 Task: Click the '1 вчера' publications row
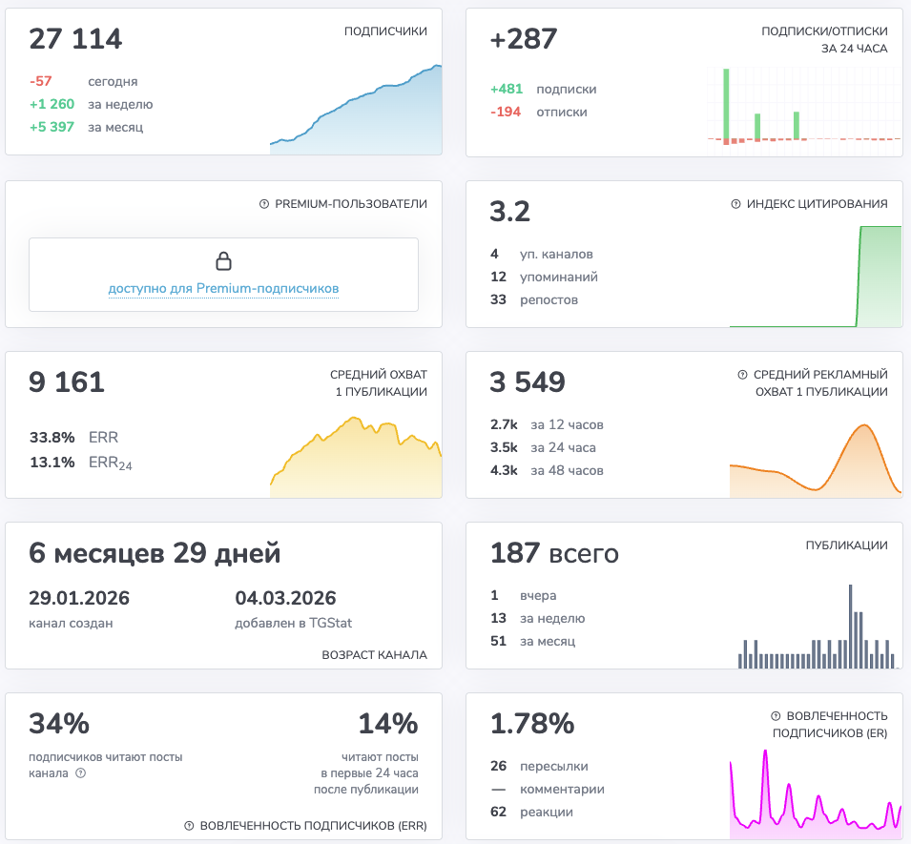(524, 595)
